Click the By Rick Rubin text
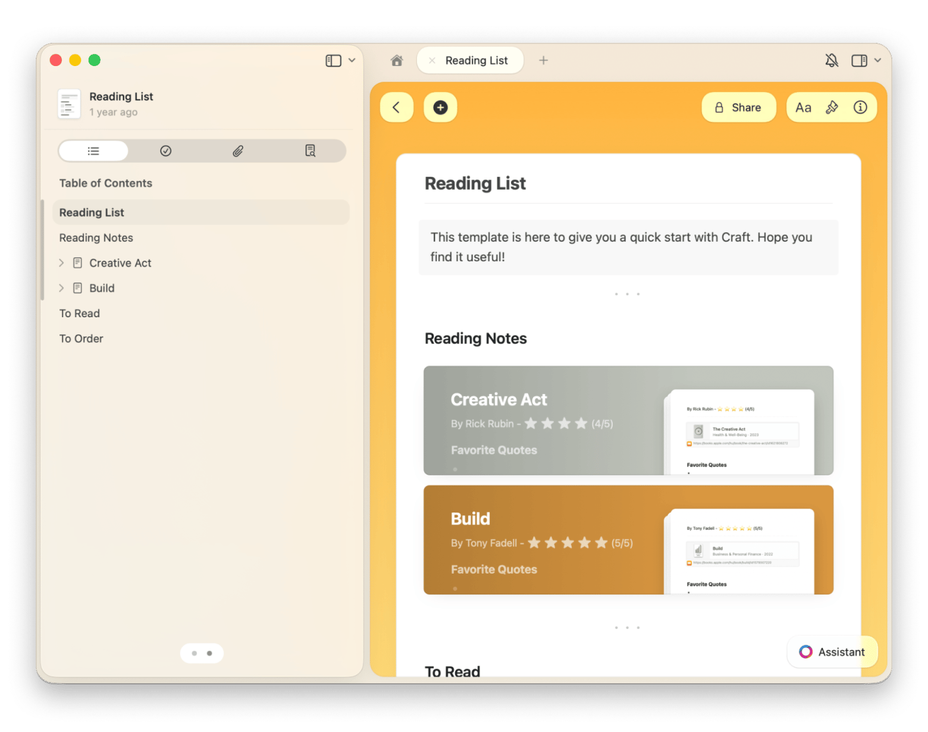The height and width of the screenshot is (732, 928). click(x=482, y=424)
